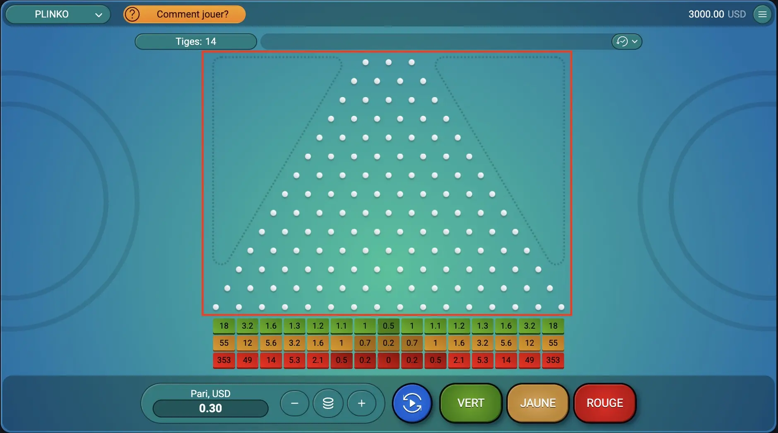Open the coin stack bet presets icon
Viewport: 778px width, 433px height.
click(x=328, y=403)
